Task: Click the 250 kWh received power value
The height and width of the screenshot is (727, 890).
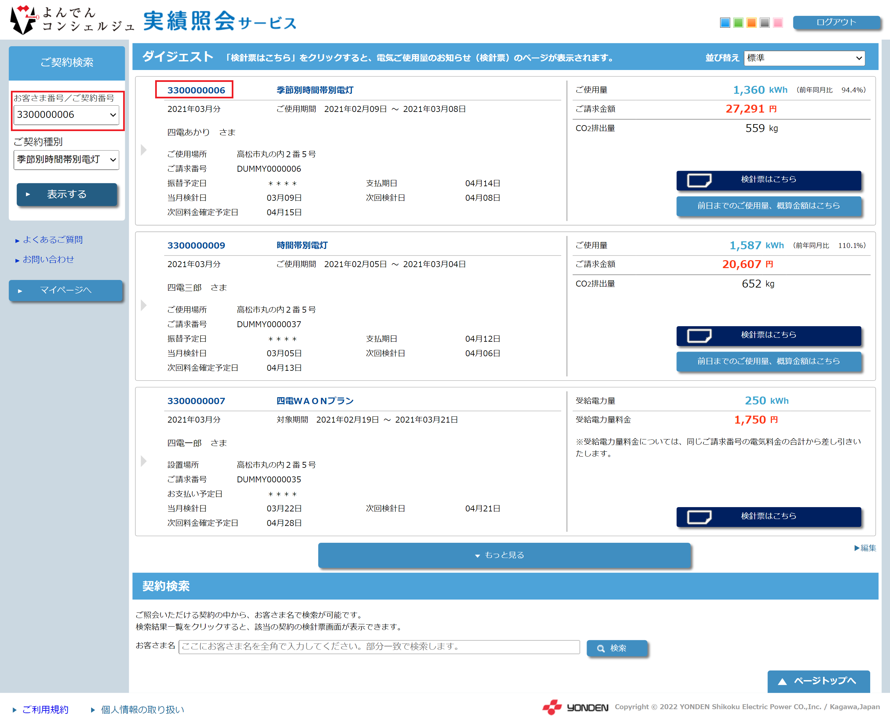Action: click(x=767, y=401)
